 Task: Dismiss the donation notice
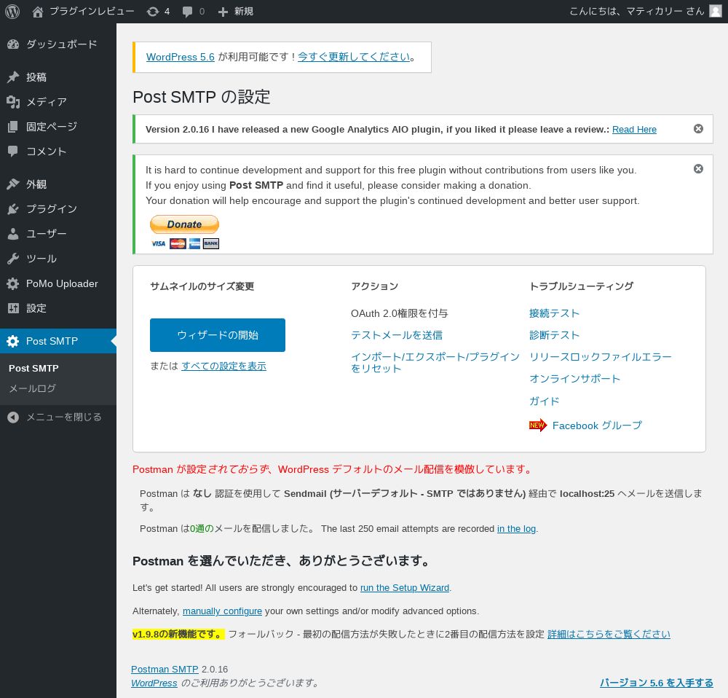698,169
